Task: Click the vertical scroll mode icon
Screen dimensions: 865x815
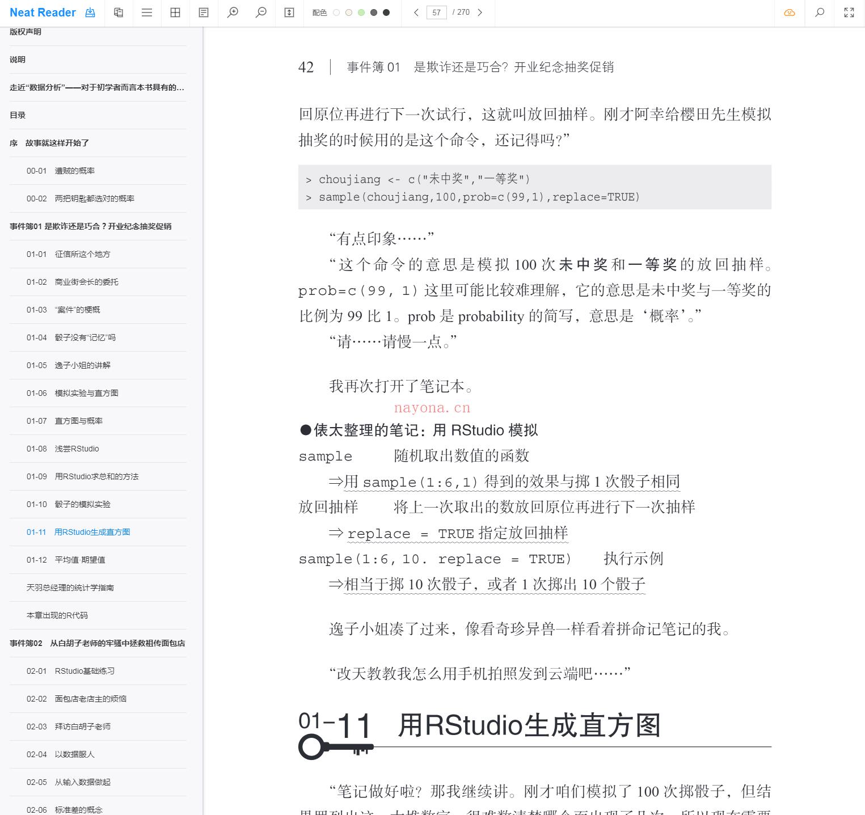Action: [289, 12]
